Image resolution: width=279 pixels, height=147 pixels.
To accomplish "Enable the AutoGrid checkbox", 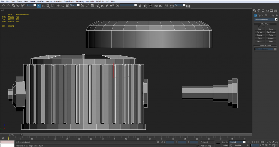I will click(259, 26).
